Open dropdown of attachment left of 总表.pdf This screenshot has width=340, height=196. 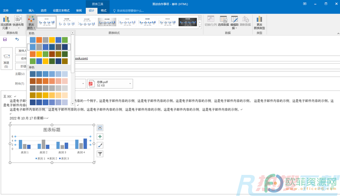pyautogui.click(x=83, y=84)
